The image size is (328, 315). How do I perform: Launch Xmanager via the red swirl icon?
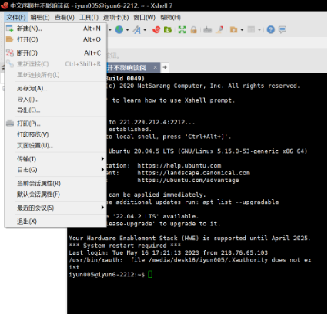click(156, 29)
